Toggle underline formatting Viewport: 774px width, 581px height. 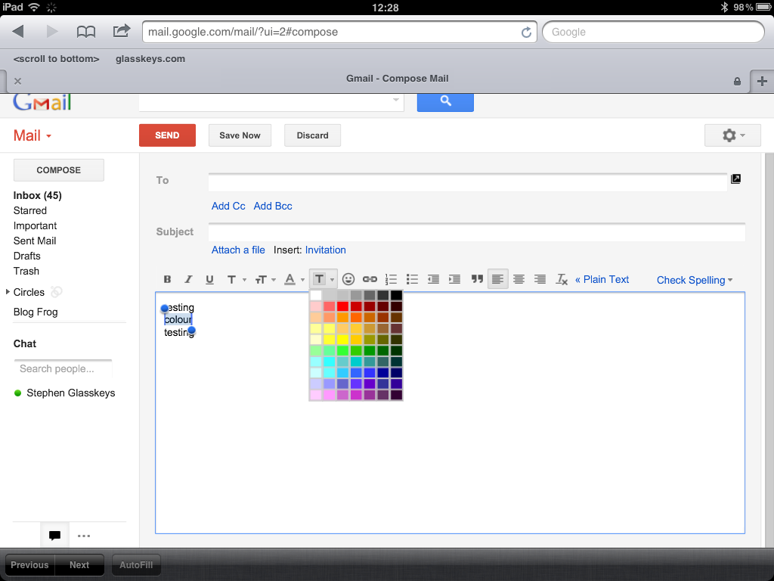(x=209, y=279)
